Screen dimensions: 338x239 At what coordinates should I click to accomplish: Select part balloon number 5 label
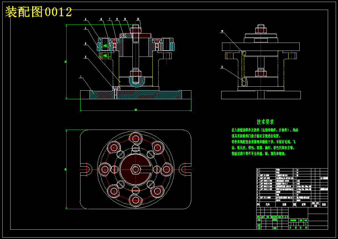(86, 19)
